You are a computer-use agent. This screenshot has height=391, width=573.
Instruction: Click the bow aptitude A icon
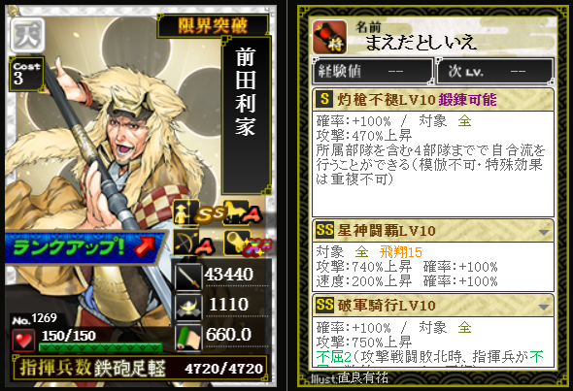point(193,243)
